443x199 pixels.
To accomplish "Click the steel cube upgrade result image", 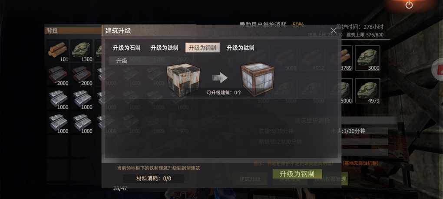I will point(258,79).
